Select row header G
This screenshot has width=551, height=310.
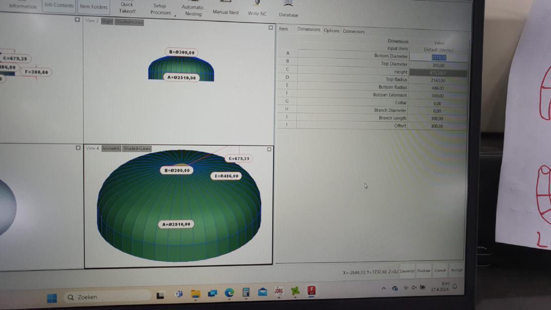pyautogui.click(x=287, y=101)
